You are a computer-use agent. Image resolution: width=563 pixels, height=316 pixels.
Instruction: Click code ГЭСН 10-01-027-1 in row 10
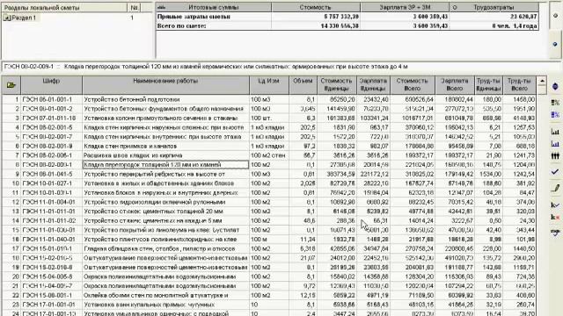47,183
